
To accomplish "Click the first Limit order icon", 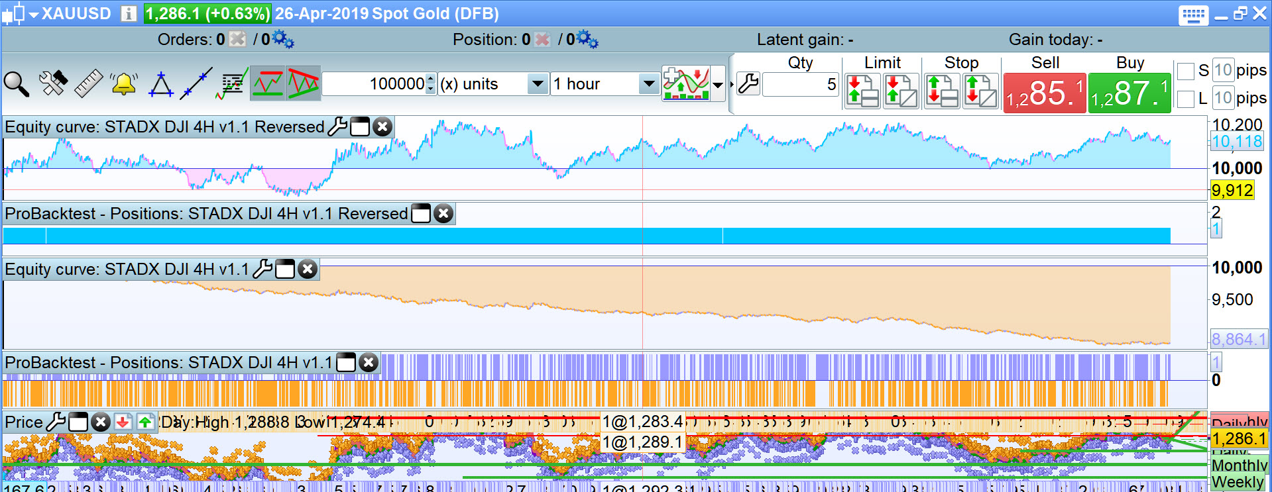I will (863, 91).
